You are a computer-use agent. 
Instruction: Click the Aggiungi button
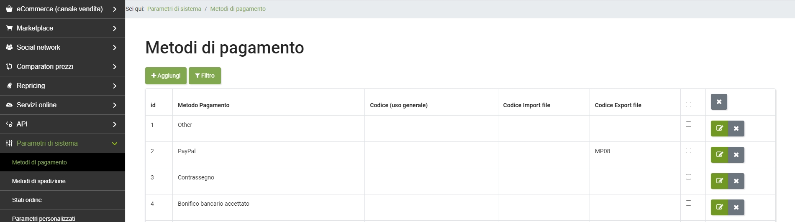(166, 76)
